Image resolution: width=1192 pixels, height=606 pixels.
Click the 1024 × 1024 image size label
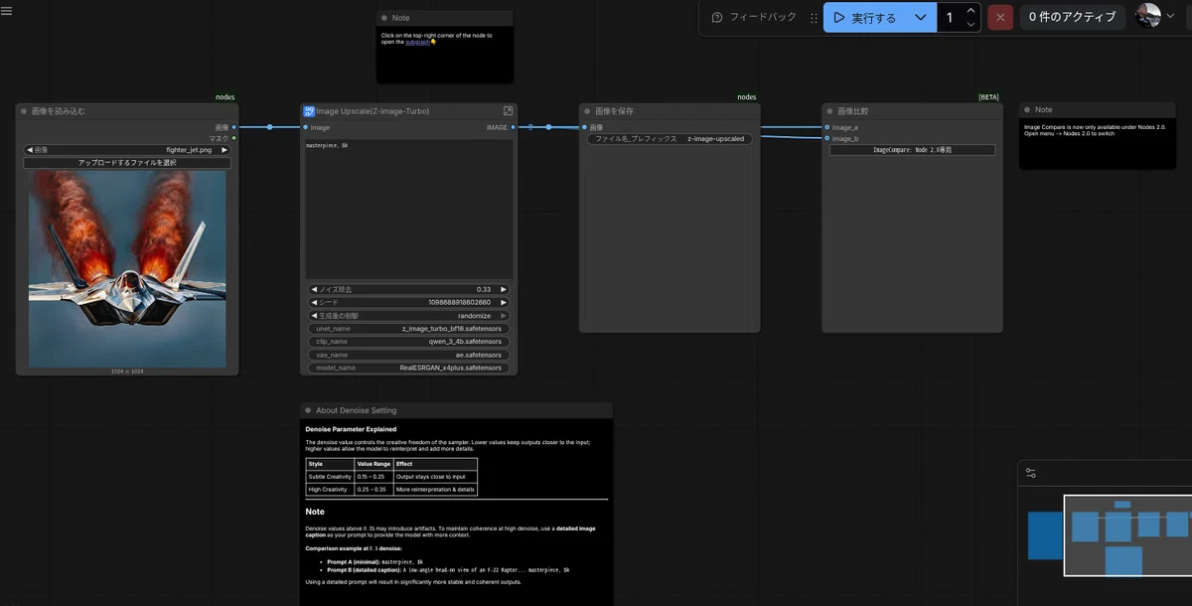[127, 372]
